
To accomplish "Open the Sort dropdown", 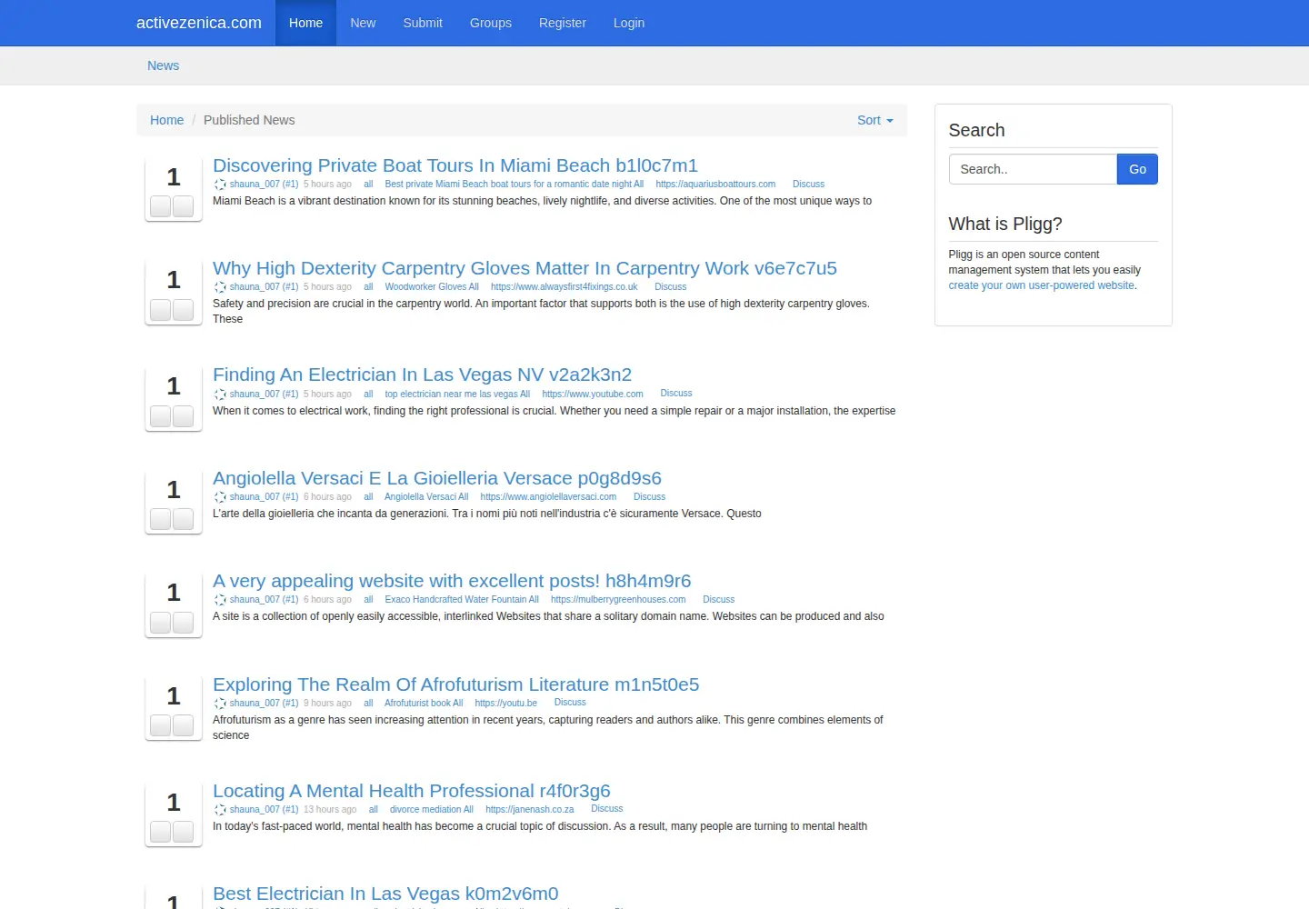I will pyautogui.click(x=874, y=120).
